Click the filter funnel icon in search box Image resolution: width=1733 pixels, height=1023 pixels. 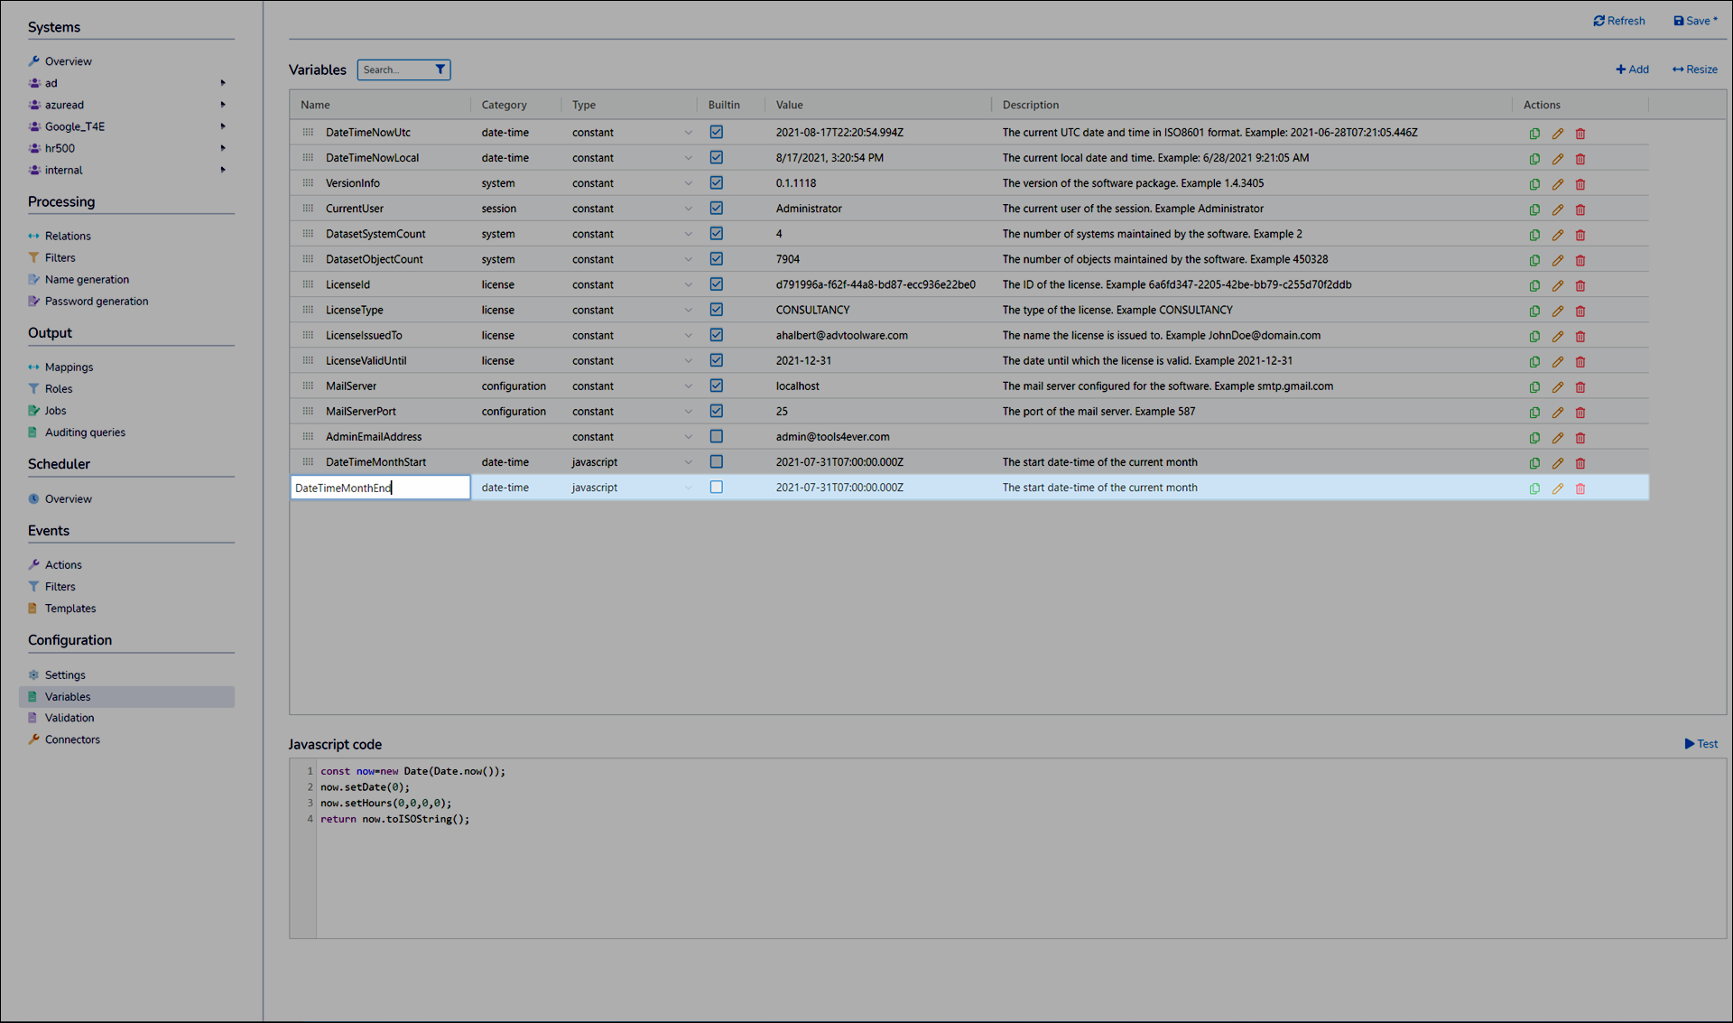(x=440, y=70)
